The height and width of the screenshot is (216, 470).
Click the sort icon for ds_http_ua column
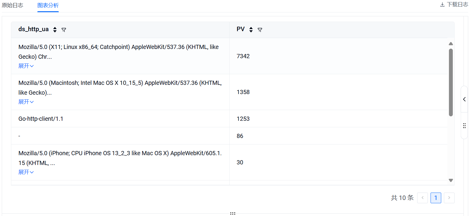point(55,30)
